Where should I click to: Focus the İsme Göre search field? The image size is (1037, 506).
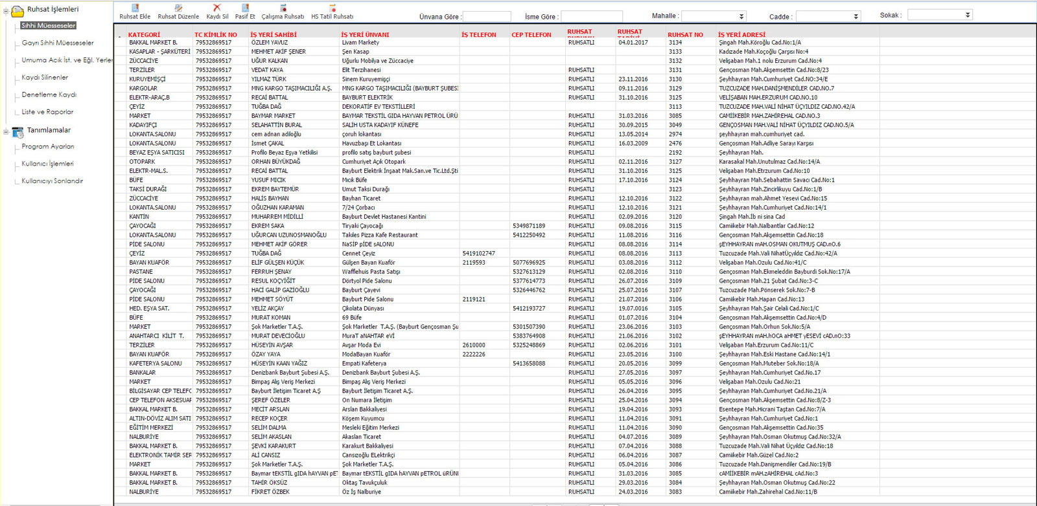592,16
